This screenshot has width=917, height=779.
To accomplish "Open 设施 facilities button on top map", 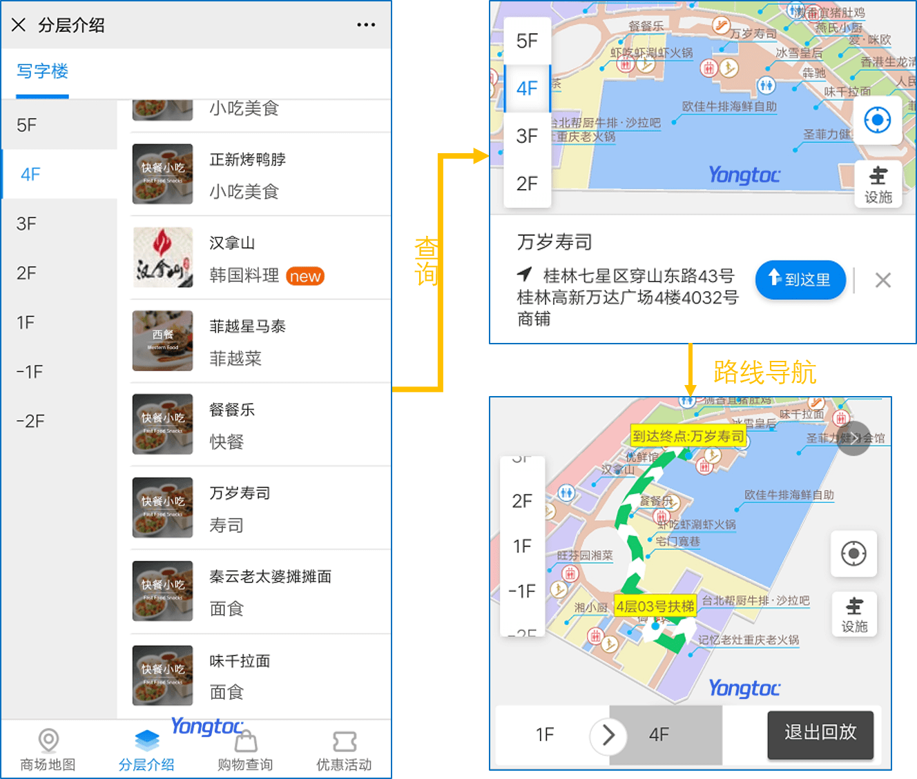I will pyautogui.click(x=878, y=185).
